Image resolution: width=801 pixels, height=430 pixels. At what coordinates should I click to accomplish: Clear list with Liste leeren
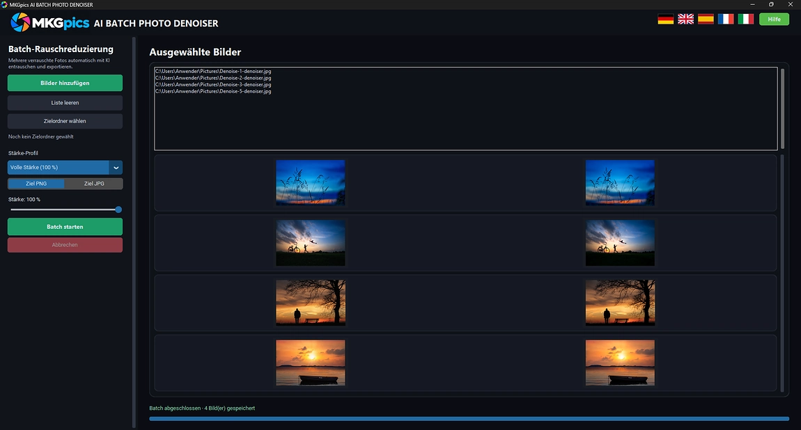65,103
